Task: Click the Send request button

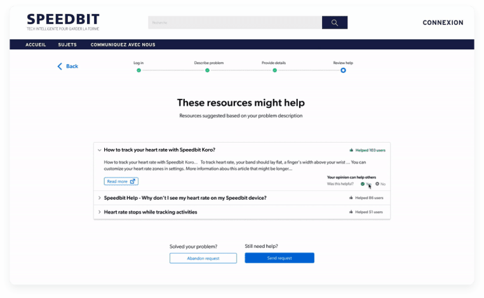Action: [279, 258]
